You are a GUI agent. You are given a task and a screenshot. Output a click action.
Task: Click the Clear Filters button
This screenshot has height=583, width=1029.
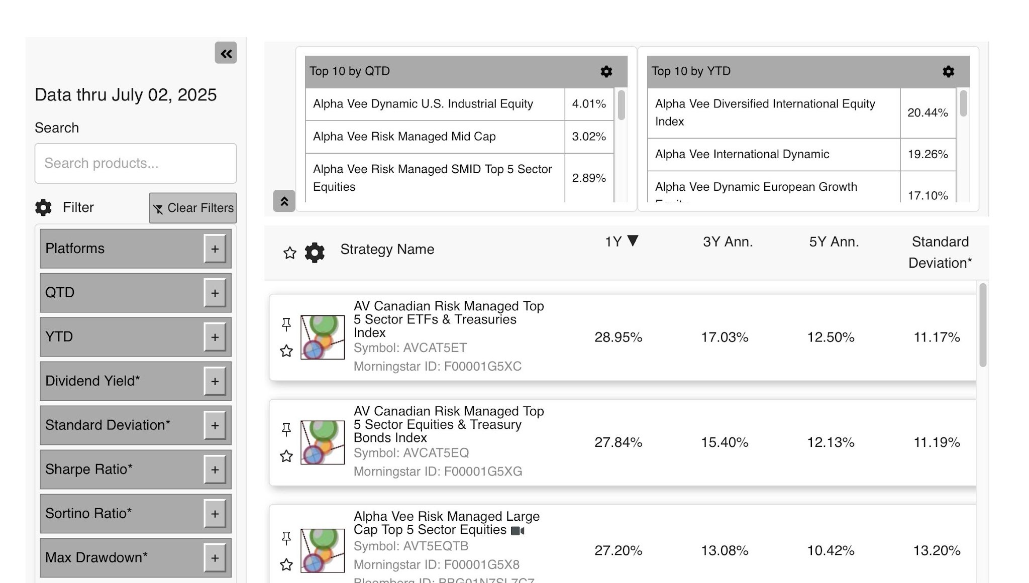tap(193, 208)
